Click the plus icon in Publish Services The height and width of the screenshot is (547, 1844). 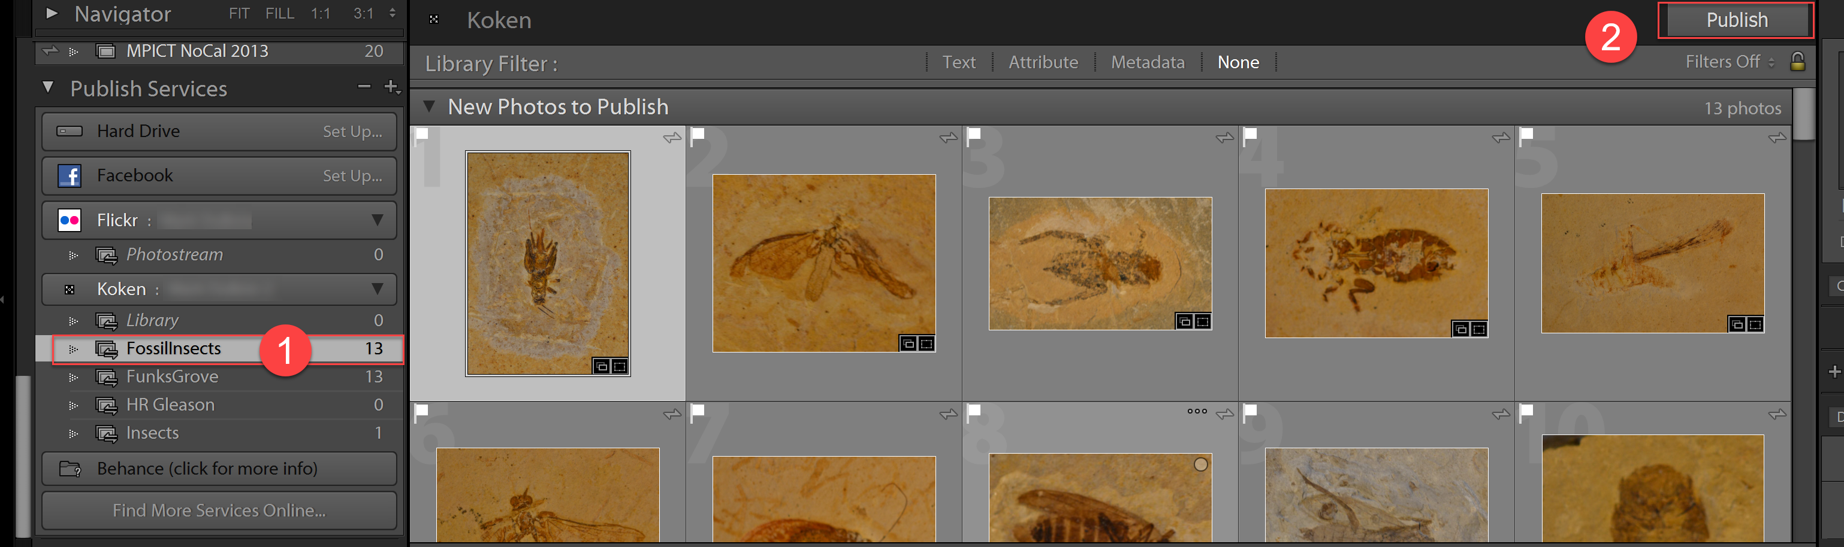[391, 87]
